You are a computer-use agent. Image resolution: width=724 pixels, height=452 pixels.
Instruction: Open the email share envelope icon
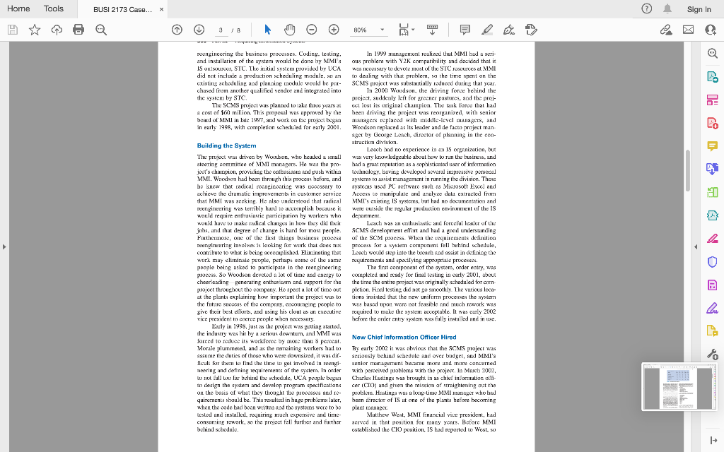click(x=689, y=30)
